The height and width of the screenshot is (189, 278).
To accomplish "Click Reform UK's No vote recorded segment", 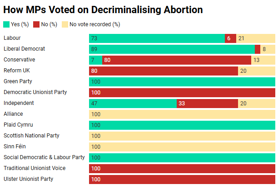I will pos(256,71).
